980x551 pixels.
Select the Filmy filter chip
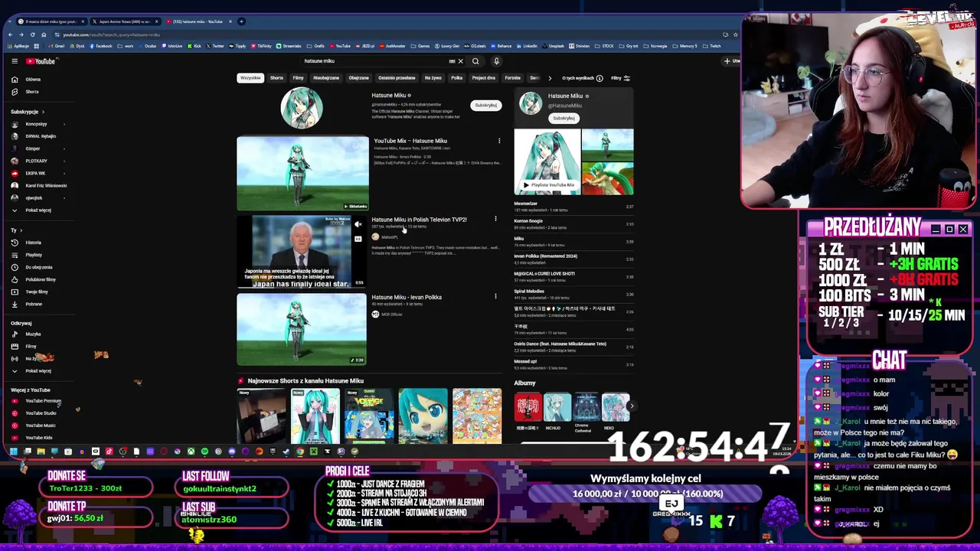[298, 78]
